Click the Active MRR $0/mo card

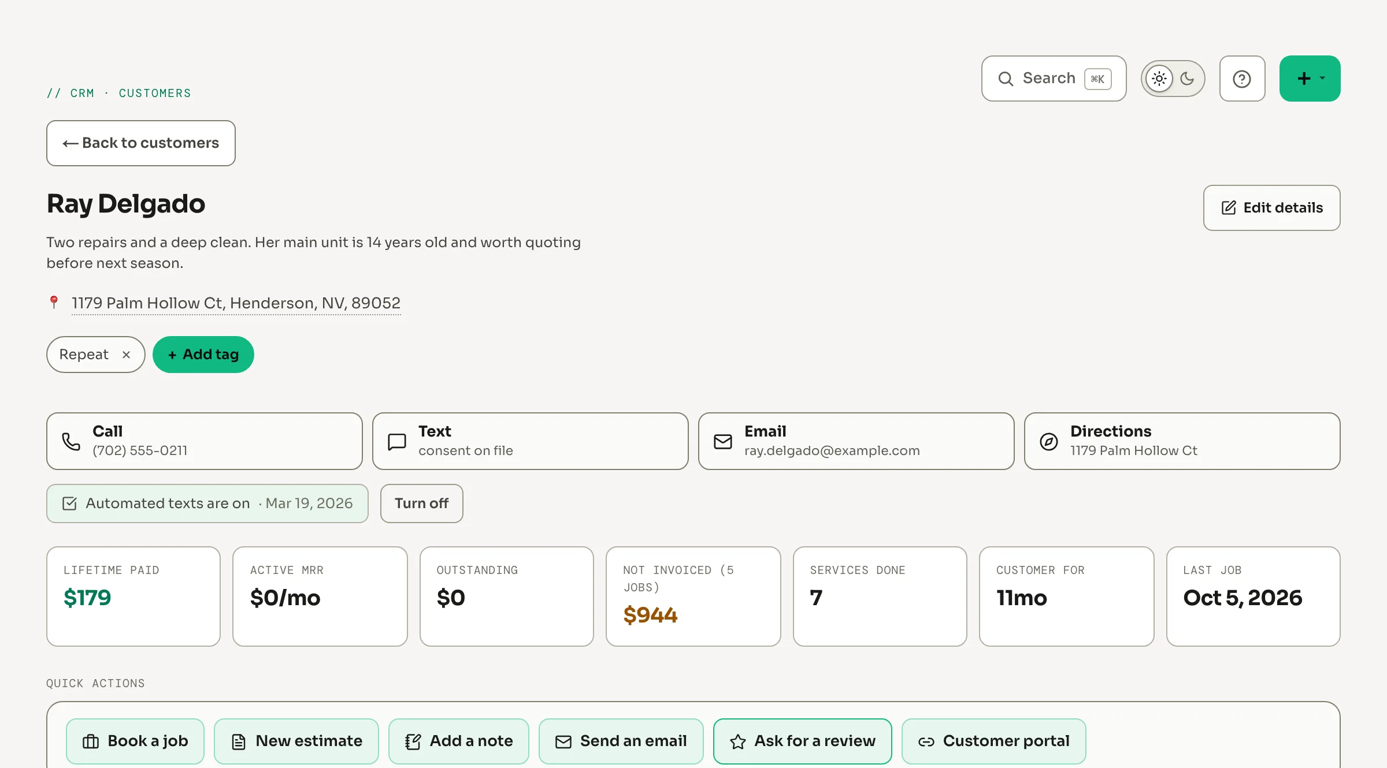320,596
